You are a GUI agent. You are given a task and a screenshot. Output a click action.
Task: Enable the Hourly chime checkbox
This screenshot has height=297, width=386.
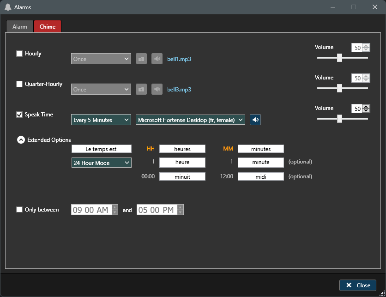[x=19, y=54]
